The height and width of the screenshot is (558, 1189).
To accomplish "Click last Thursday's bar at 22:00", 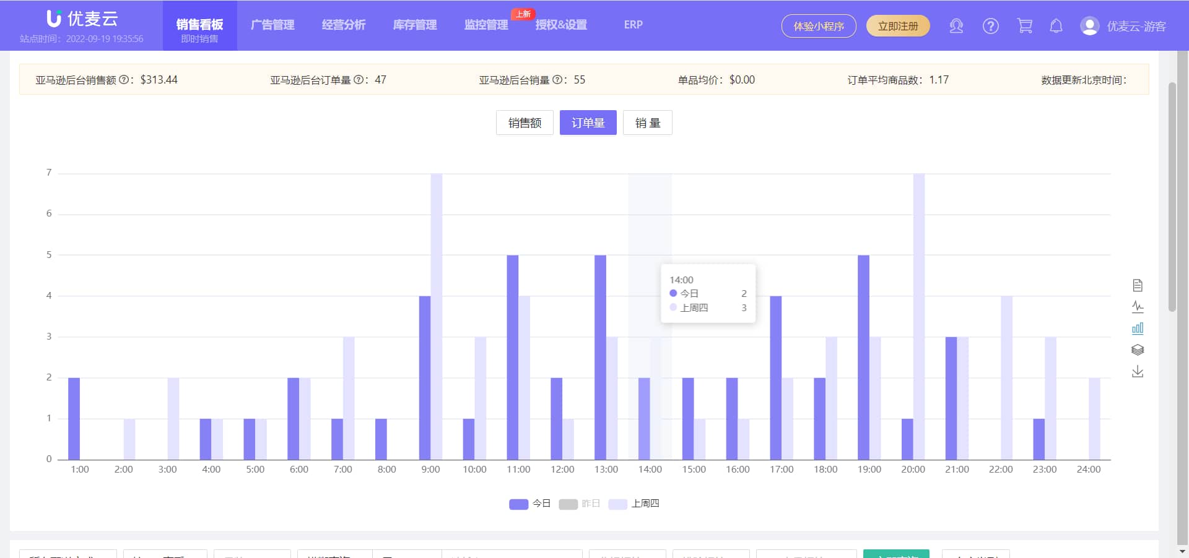I will pyautogui.click(x=1007, y=377).
